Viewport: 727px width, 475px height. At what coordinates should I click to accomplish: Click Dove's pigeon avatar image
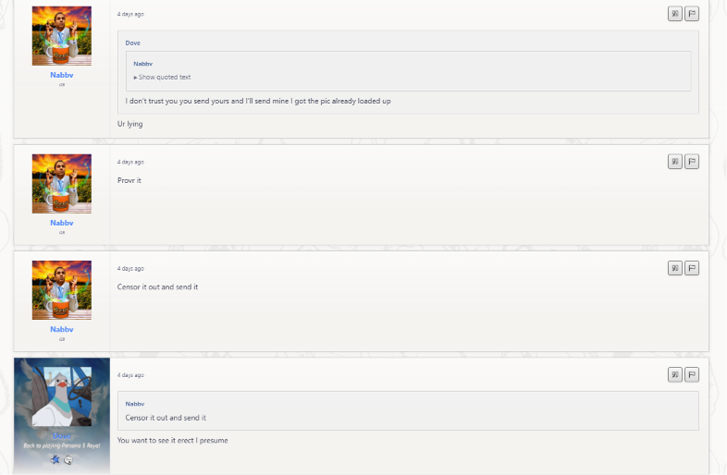62,396
